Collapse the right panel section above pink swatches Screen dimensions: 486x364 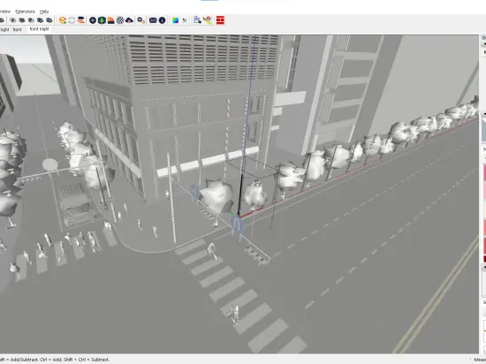[484, 114]
